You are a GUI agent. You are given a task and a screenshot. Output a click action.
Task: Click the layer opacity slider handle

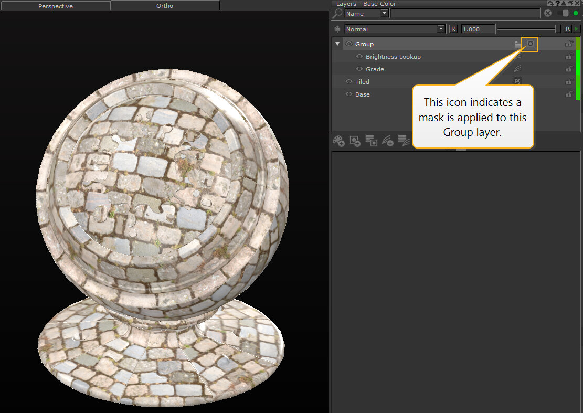(x=558, y=29)
